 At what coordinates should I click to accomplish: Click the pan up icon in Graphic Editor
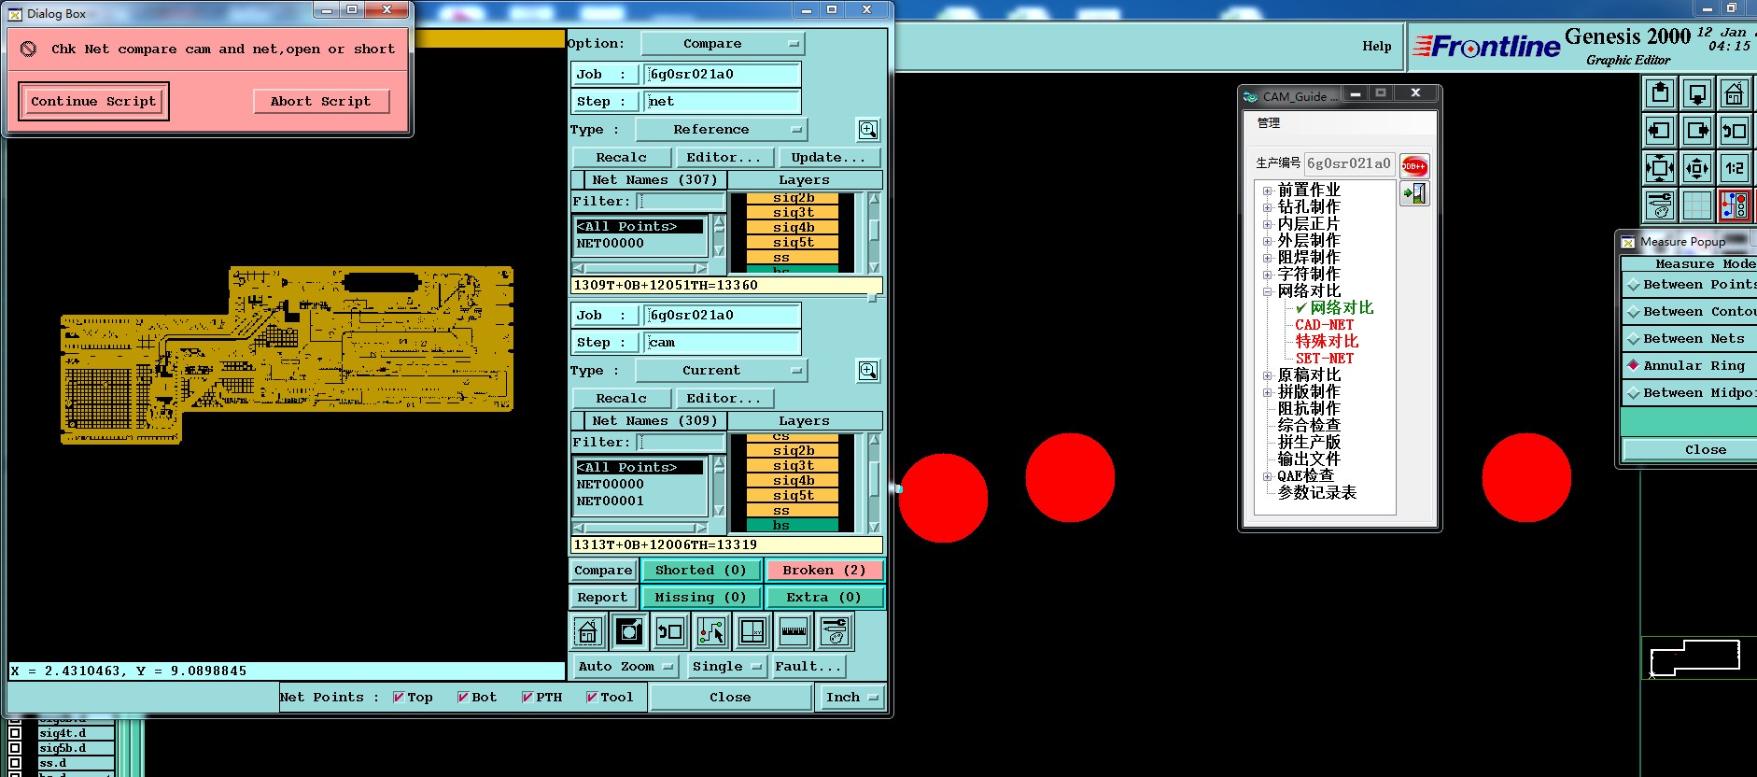[1659, 93]
